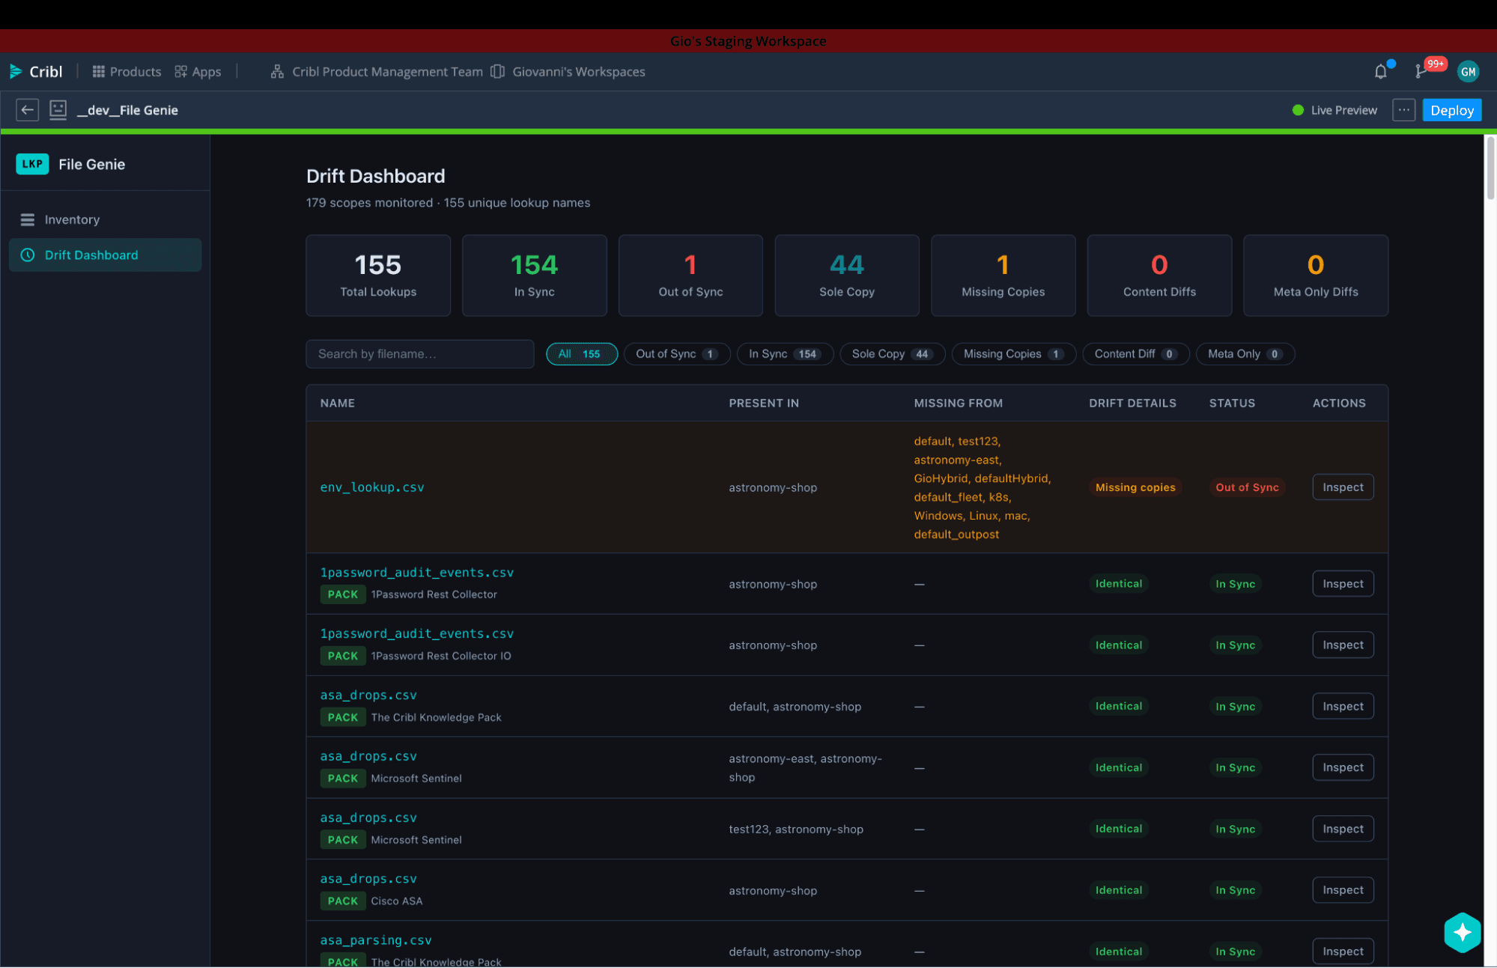Filter by Sole Copy 44
The height and width of the screenshot is (968, 1497).
892,354
